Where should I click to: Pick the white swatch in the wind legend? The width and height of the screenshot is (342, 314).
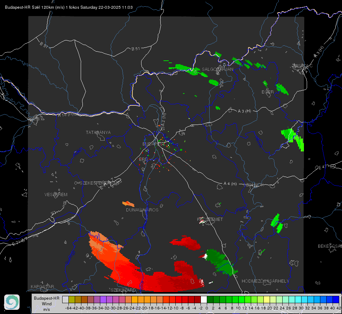pyautogui.click(x=204, y=299)
